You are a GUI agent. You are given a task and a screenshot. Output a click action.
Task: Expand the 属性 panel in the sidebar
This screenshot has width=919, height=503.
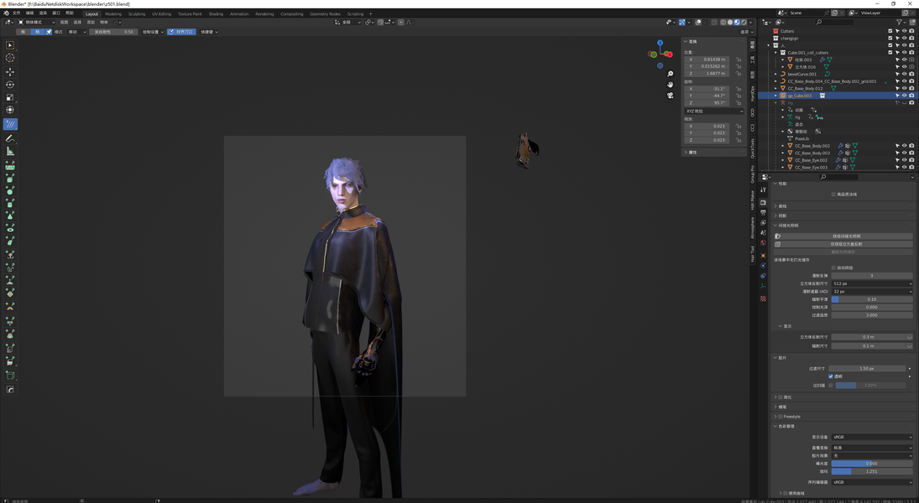pyautogui.click(x=714, y=153)
